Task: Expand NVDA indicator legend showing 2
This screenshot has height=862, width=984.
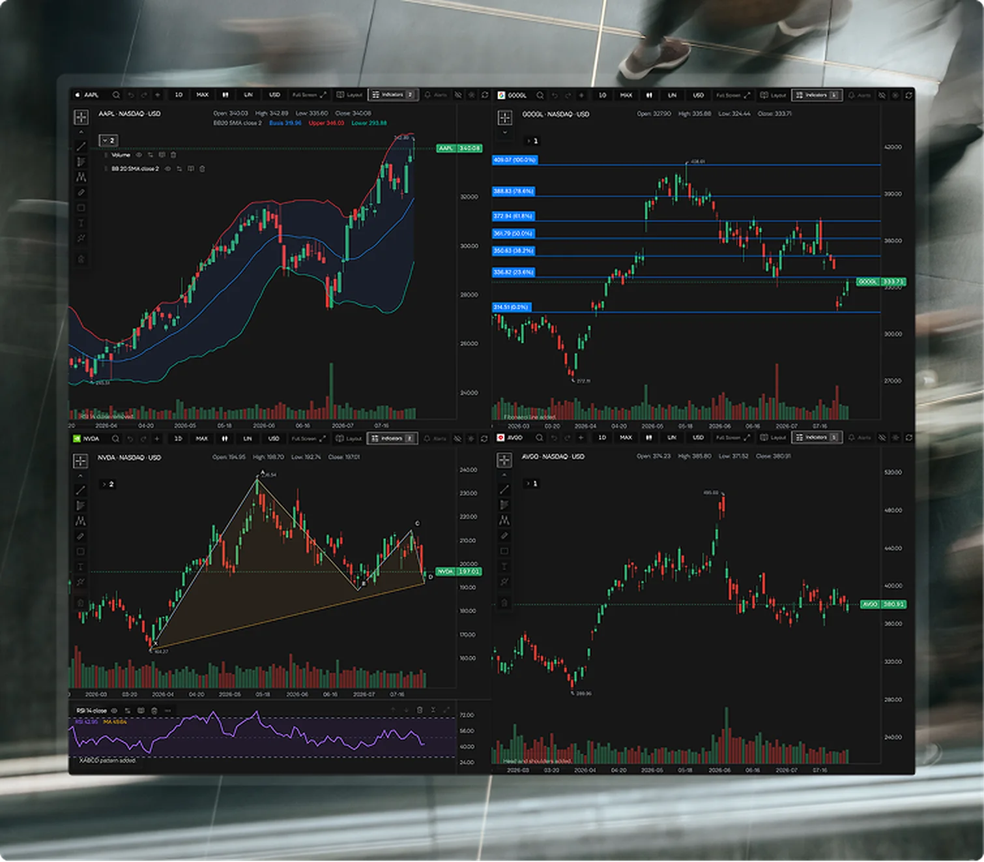Action: tap(108, 484)
